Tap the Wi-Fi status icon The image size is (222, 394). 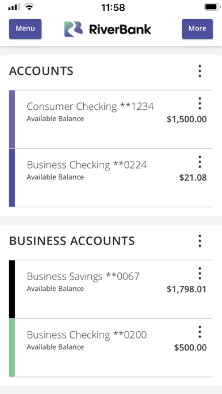click(x=29, y=7)
